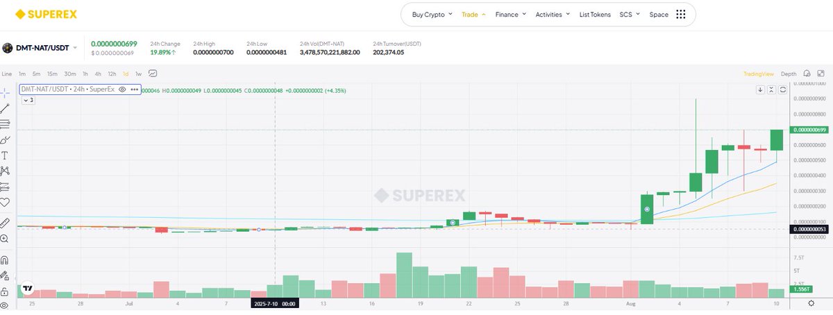Toggle magnet mode in drawing toolbar
Screen dimensions: 833x315
(x=5, y=260)
